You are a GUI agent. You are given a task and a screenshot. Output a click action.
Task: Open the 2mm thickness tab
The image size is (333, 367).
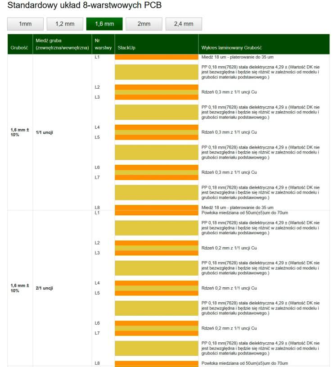[144, 24]
